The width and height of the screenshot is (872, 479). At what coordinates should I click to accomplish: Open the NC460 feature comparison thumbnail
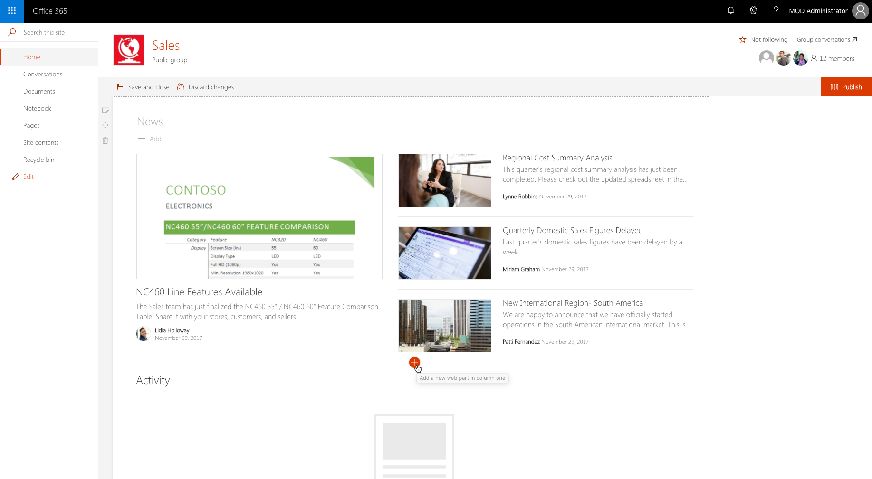259,216
